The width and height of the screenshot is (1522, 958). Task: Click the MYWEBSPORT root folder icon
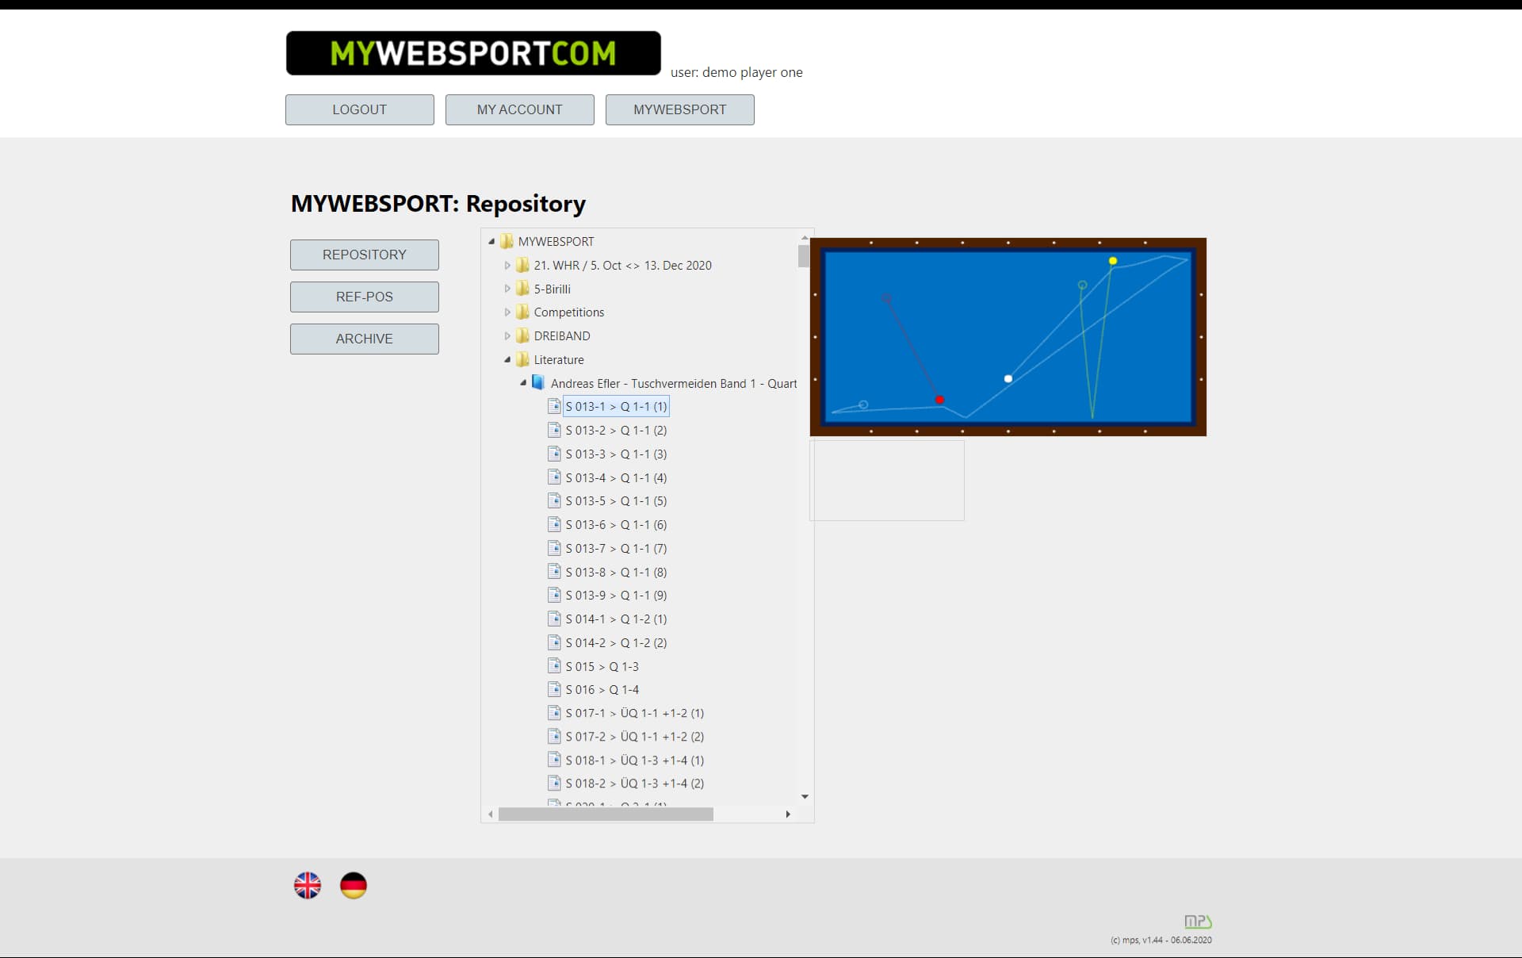click(x=507, y=241)
